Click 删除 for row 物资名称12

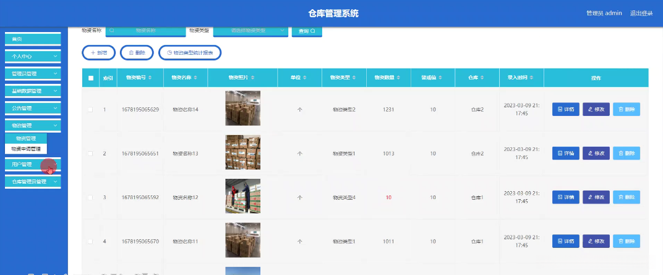tap(627, 197)
